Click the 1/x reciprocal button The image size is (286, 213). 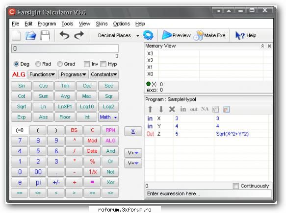[92, 172]
